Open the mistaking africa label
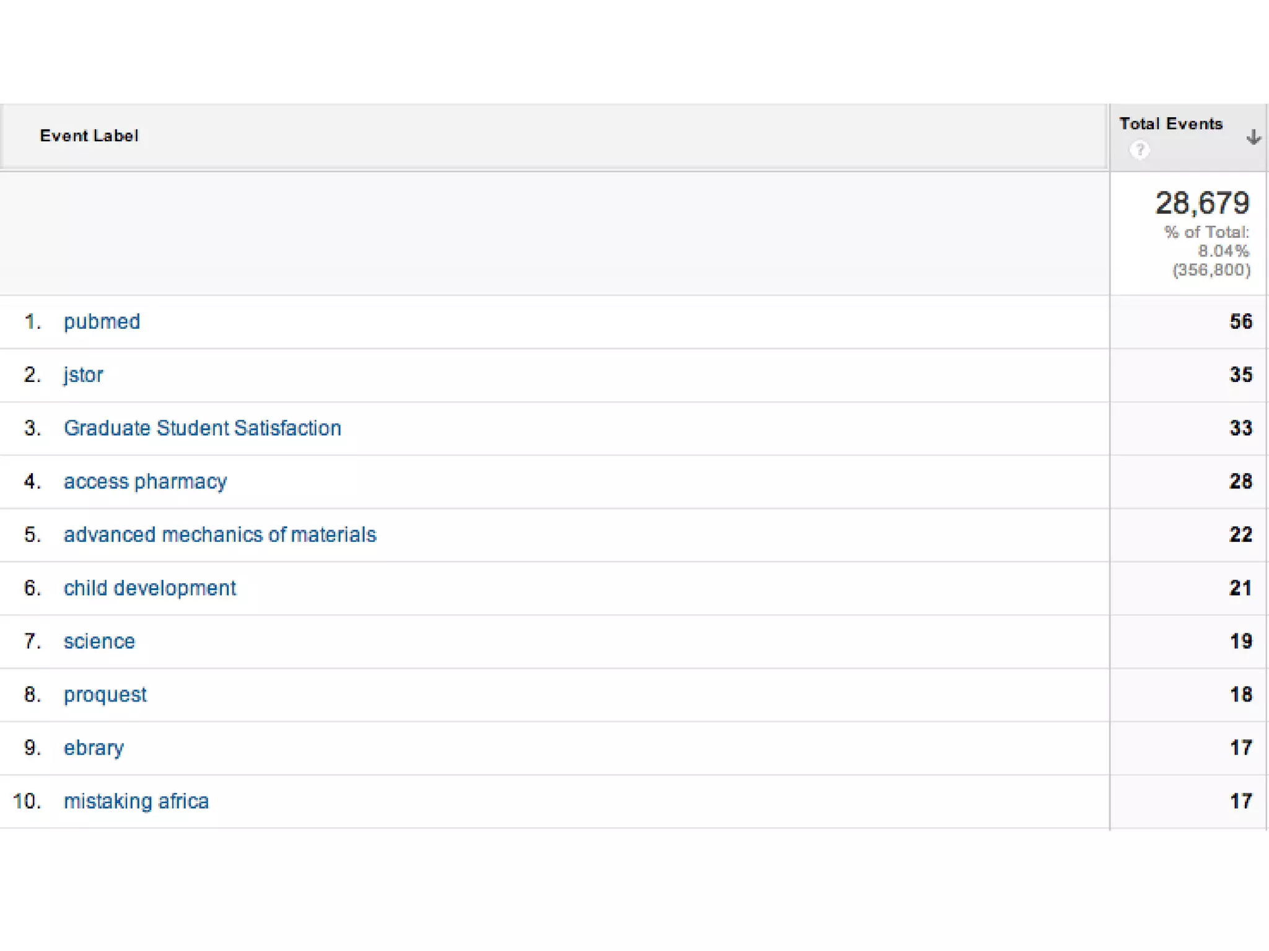The height and width of the screenshot is (951, 1269). (x=136, y=801)
